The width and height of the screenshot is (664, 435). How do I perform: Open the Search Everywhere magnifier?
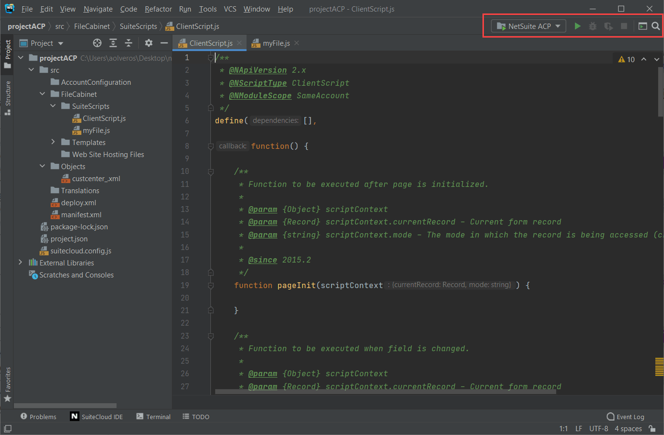tap(656, 26)
